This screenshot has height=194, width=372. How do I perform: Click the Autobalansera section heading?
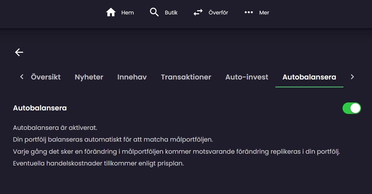(40, 108)
